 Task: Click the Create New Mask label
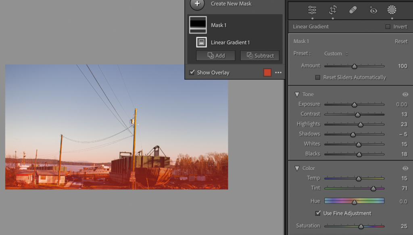pos(231,4)
